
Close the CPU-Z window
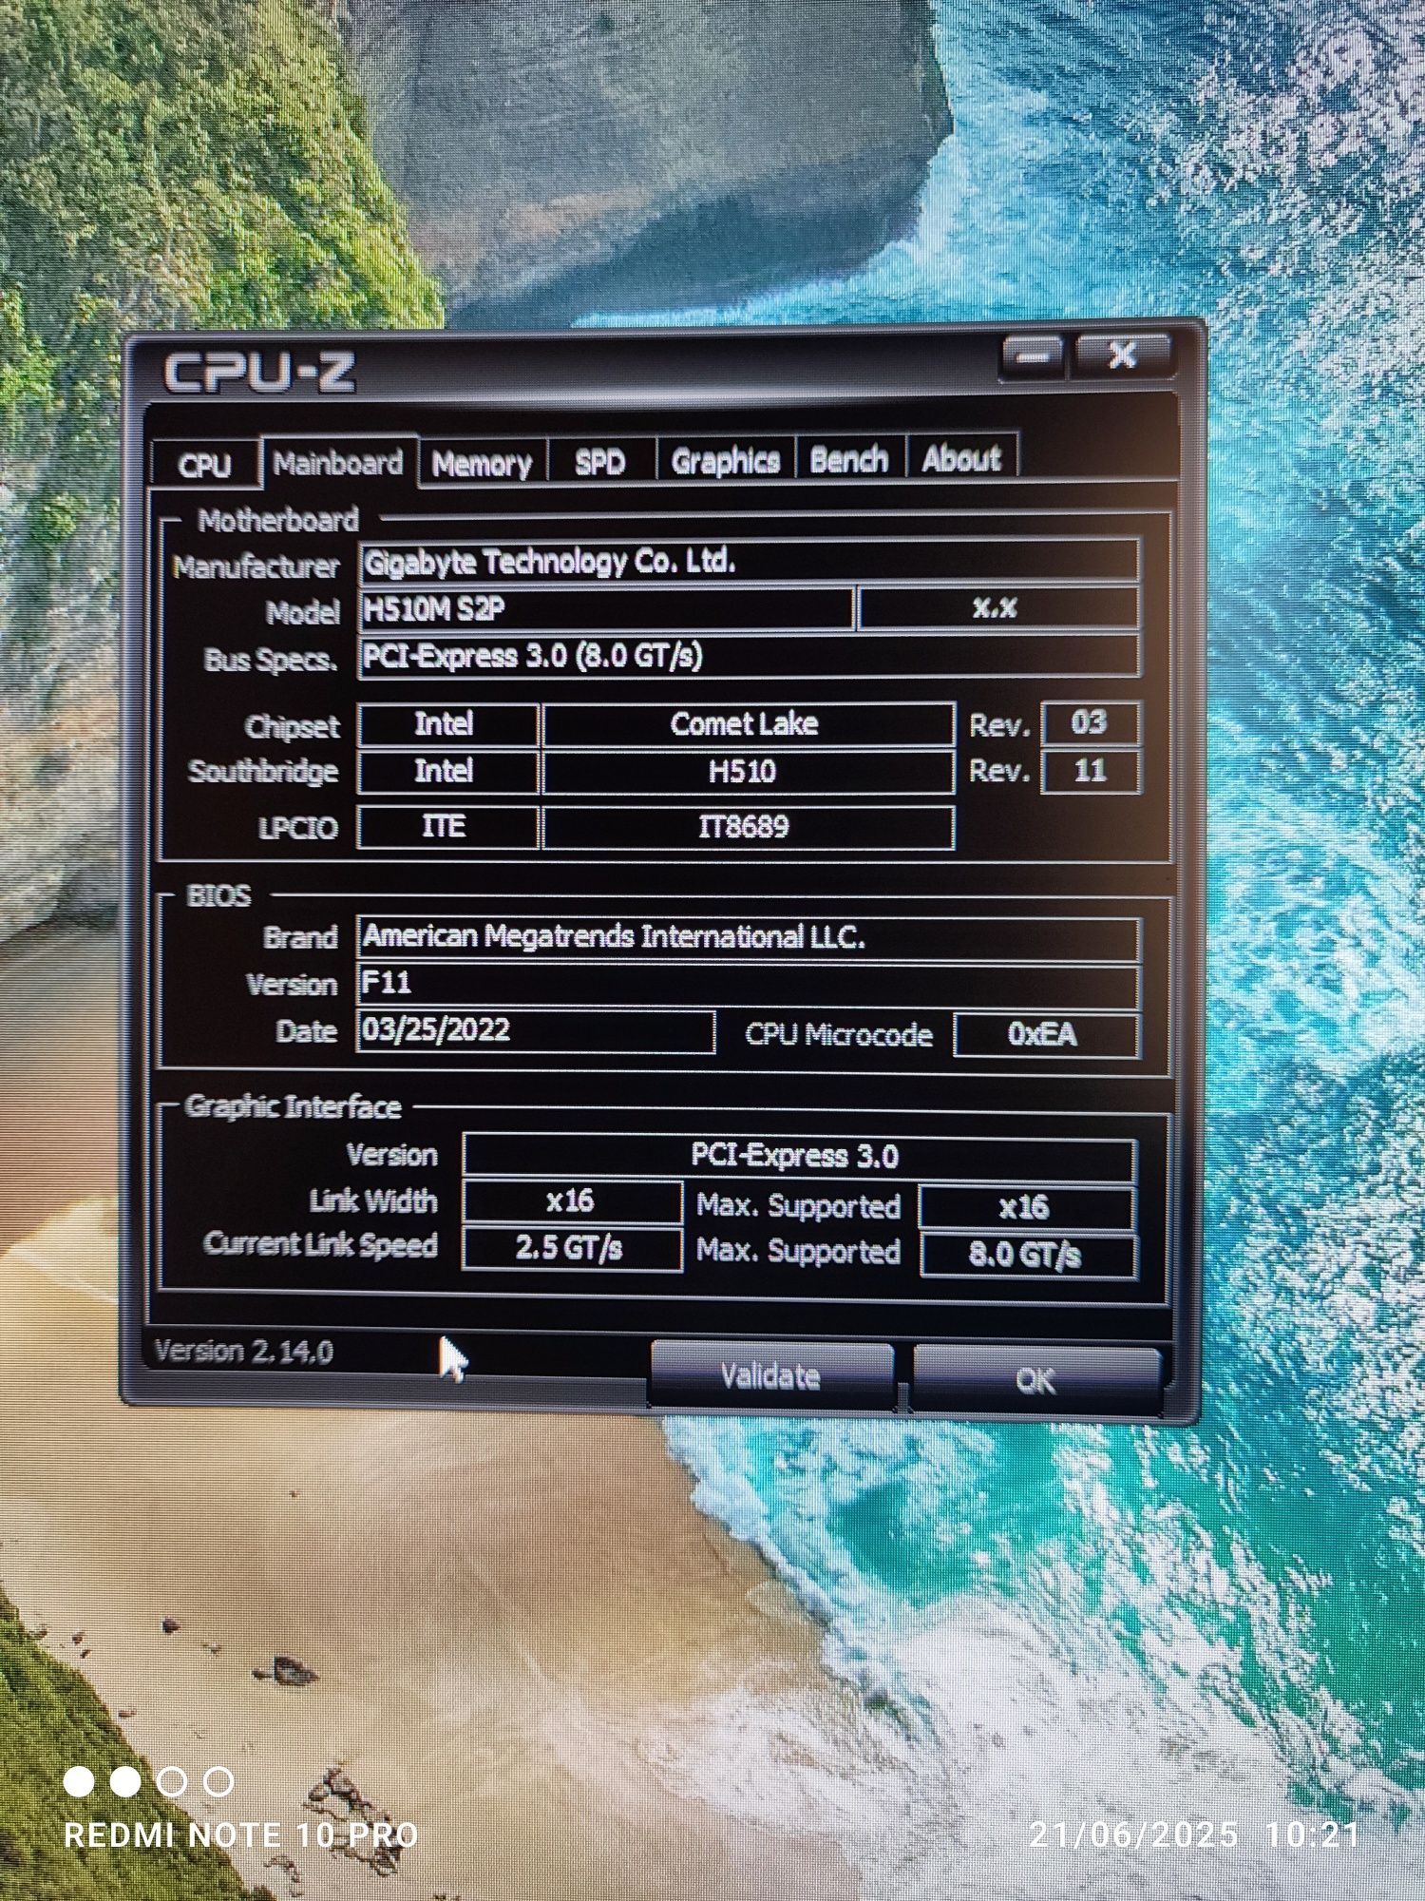pos(1122,355)
